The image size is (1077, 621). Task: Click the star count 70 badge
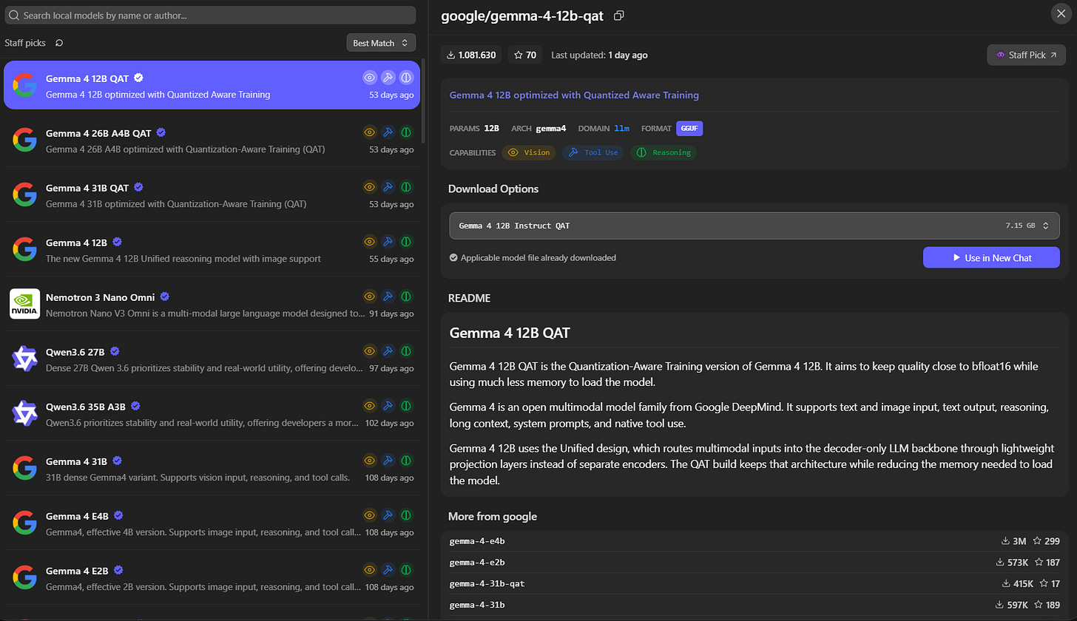pyautogui.click(x=524, y=55)
